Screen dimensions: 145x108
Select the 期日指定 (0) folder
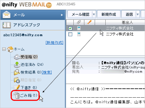coord(31,80)
